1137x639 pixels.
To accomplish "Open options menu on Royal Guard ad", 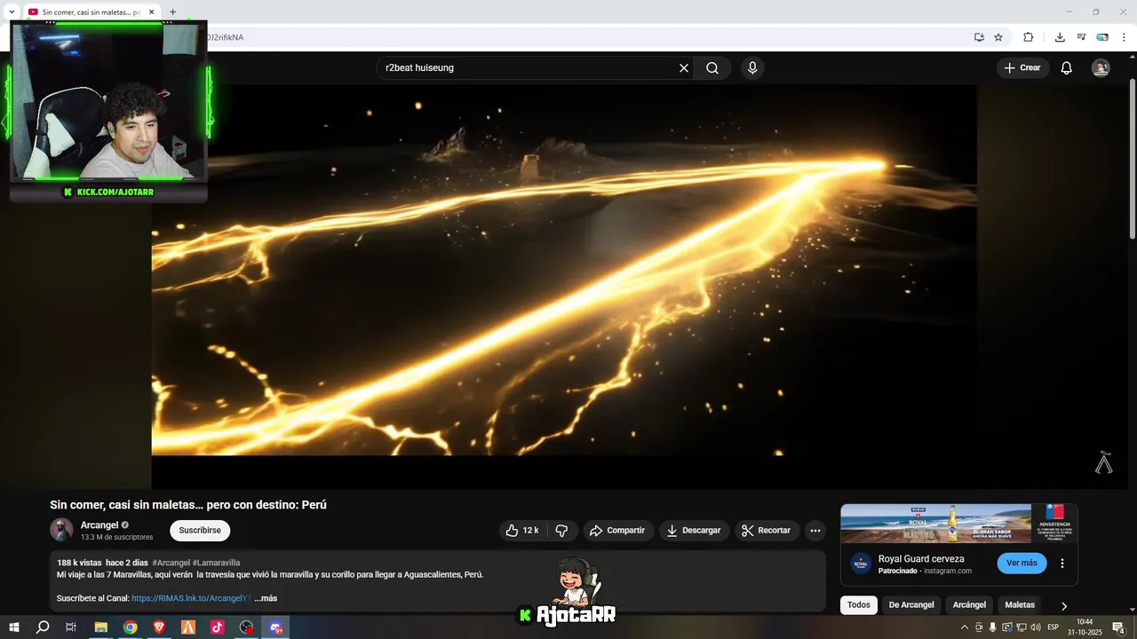I will click(1062, 564).
